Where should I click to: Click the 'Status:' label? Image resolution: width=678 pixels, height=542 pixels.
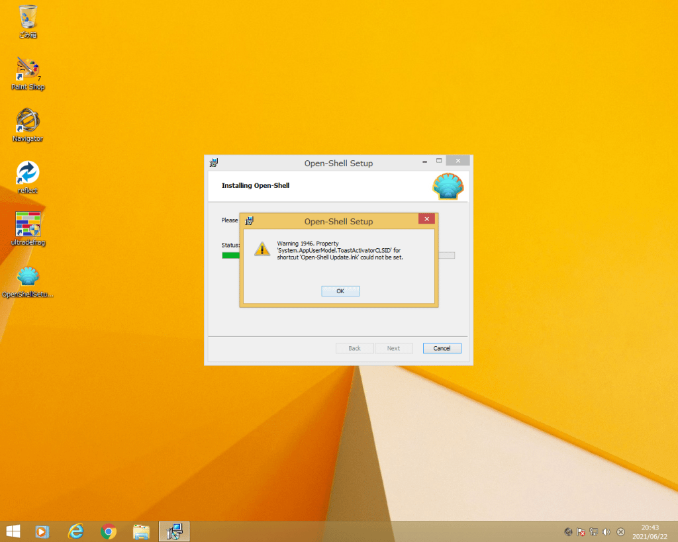pyautogui.click(x=230, y=245)
